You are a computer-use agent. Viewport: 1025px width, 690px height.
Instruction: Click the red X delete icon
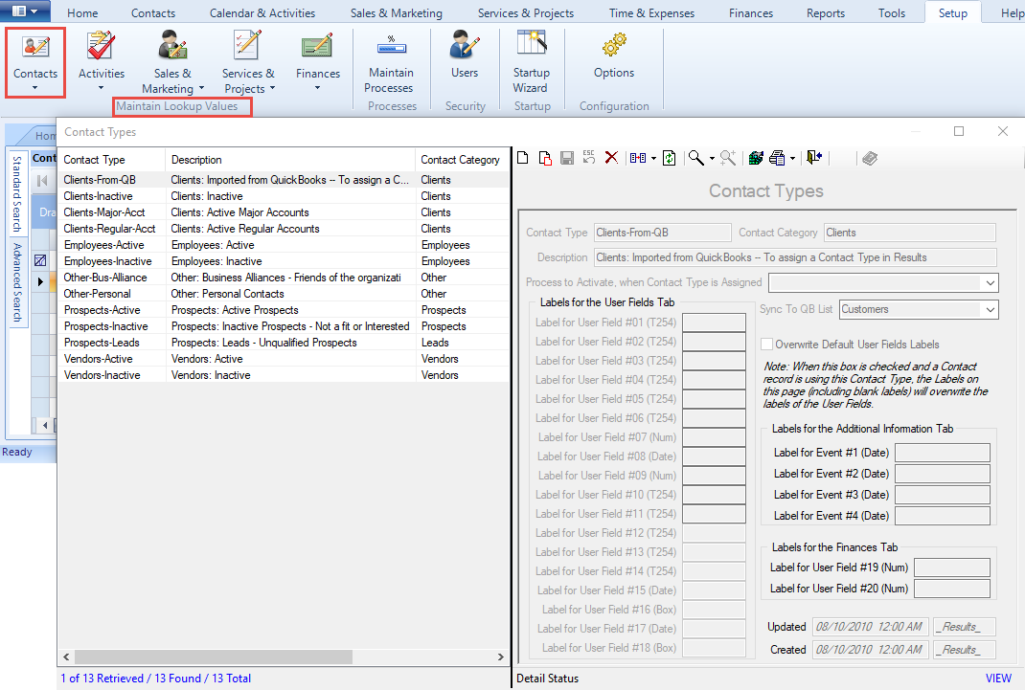611,158
